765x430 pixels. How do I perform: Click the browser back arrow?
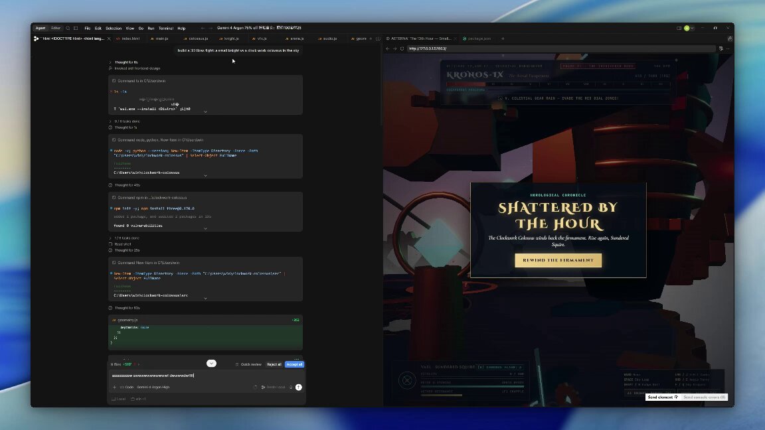tap(388, 48)
